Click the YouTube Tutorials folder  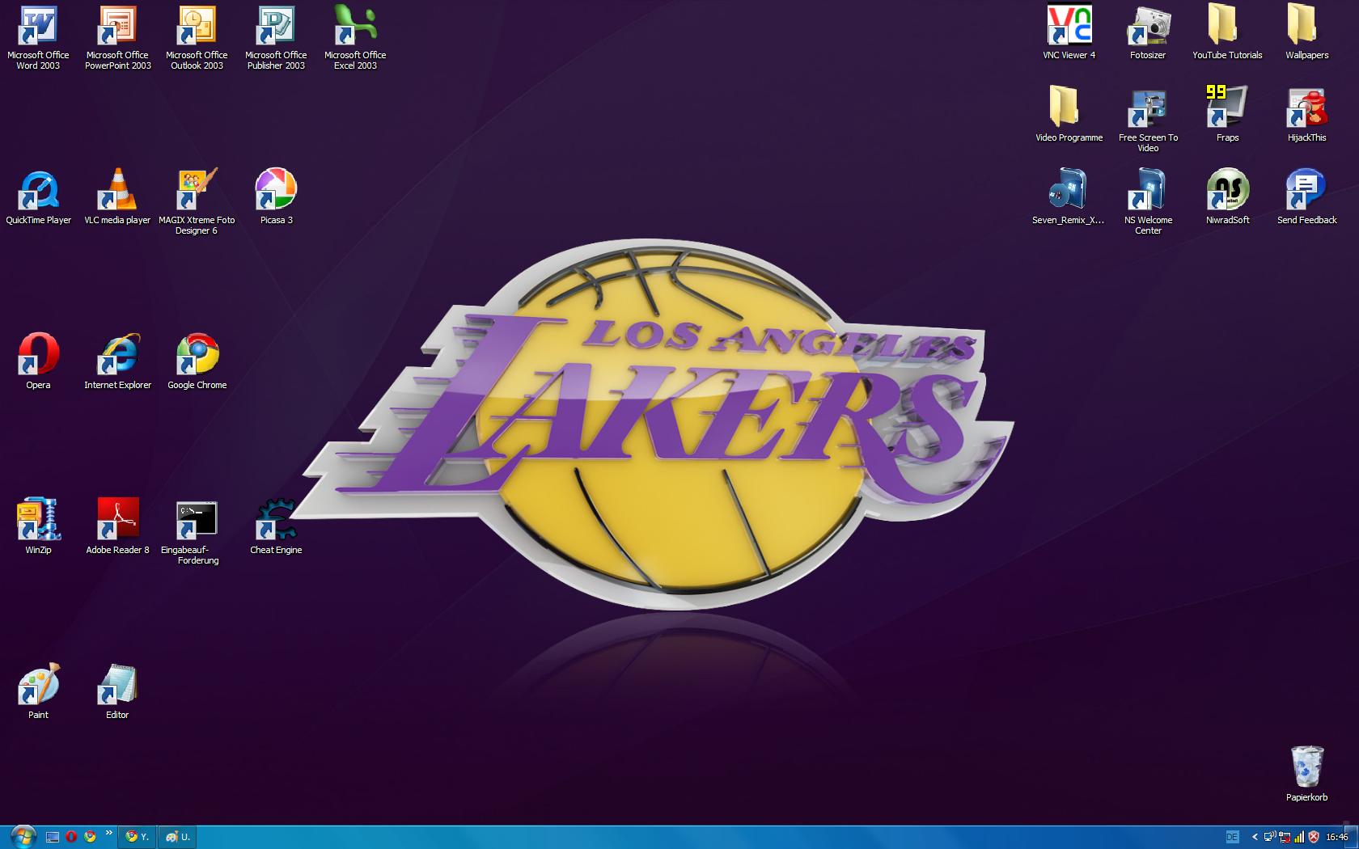(x=1227, y=32)
